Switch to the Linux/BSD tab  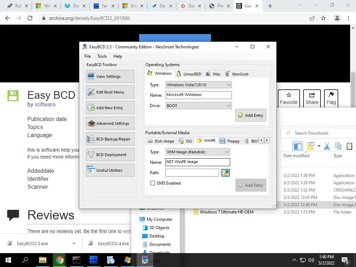(x=189, y=74)
